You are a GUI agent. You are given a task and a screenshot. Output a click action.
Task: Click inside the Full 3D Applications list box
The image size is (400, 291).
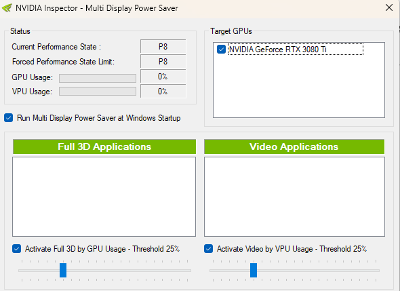coord(104,197)
